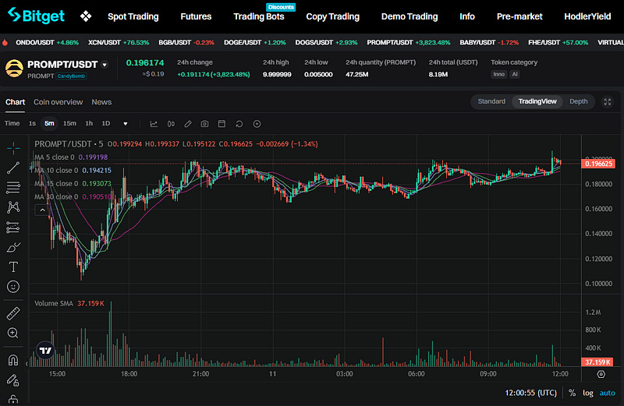Switch to TradingView chart view
Screen dimensions: 624x406
(x=537, y=101)
